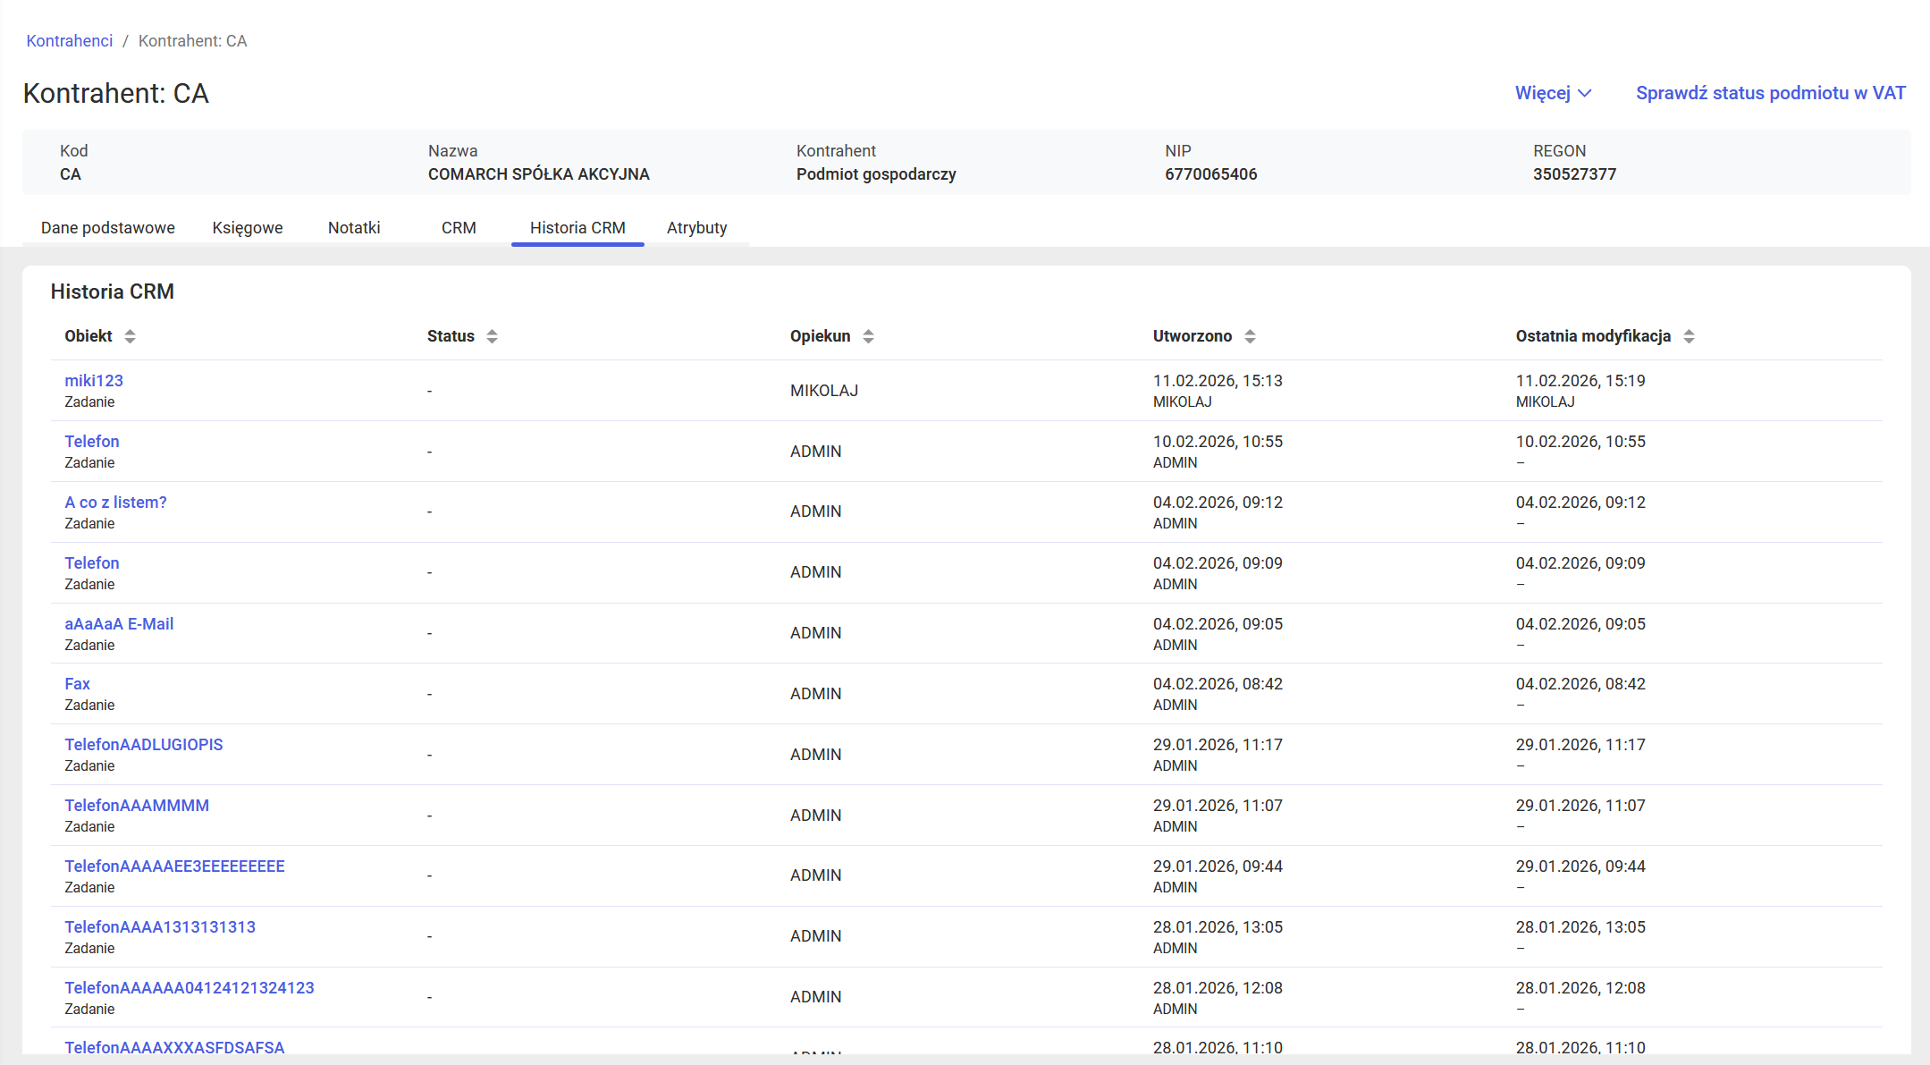Viewport: 1930px width, 1065px height.
Task: Return to Kontrahenci via breadcrumb
Action: 69,40
